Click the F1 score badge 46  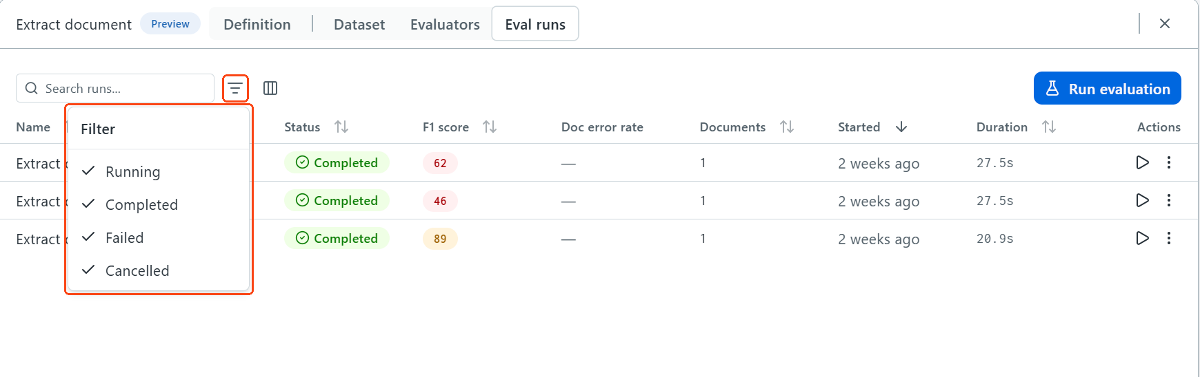(440, 201)
